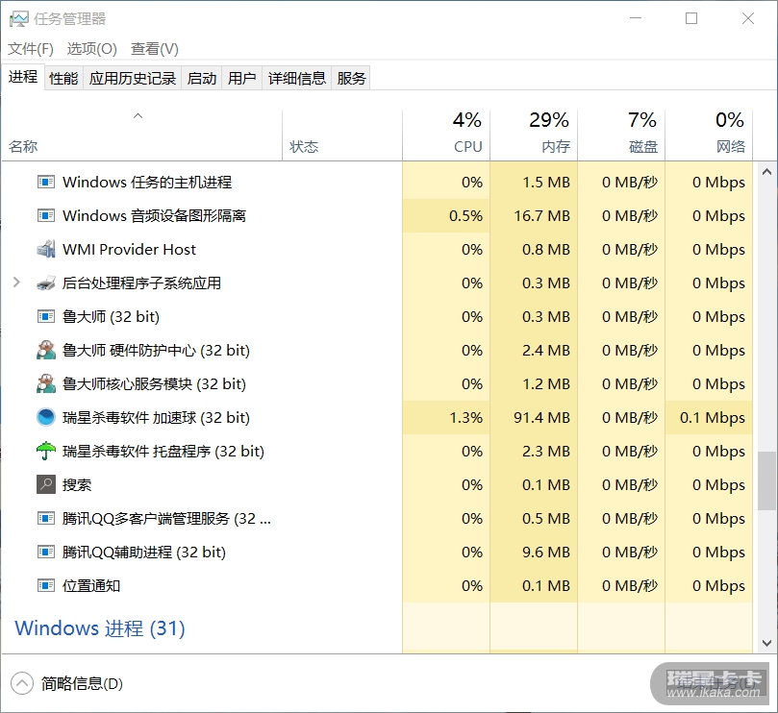This screenshot has height=713, width=778.
Task: Click the 鲁大师 硬件防护中心 icon
Action: coord(45,350)
